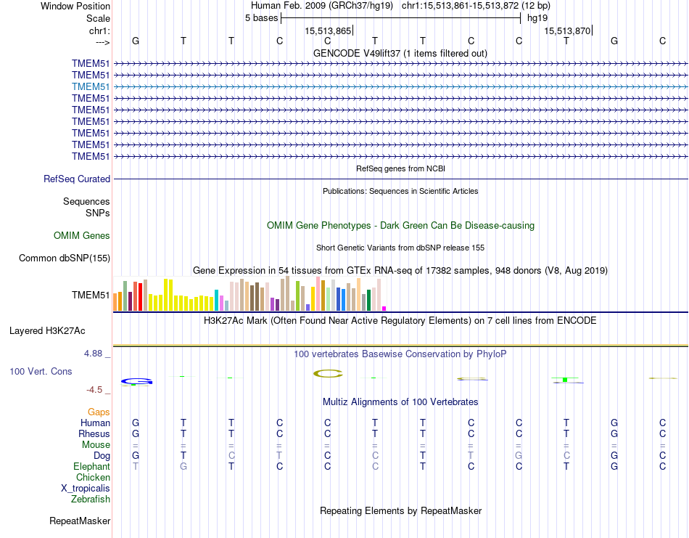The width and height of the screenshot is (689, 538).
Task: Click the hg19 label next to the scale bar
Action: click(537, 18)
